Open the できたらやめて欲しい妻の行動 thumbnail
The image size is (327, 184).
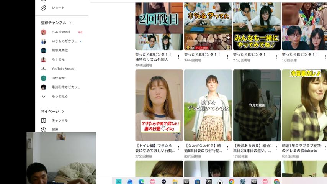click(159, 105)
